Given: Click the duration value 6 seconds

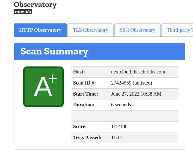Looking at the screenshot, I should click(x=121, y=105).
